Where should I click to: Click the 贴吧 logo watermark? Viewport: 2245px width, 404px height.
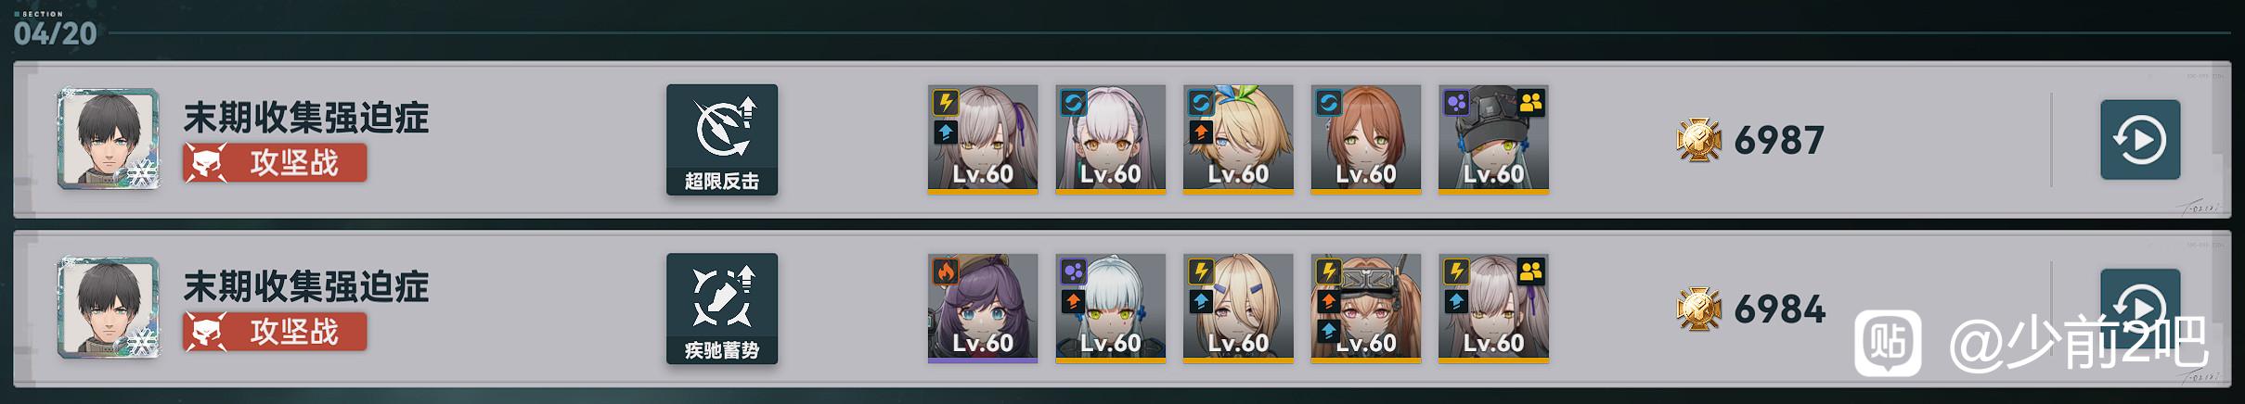[x=1888, y=343]
